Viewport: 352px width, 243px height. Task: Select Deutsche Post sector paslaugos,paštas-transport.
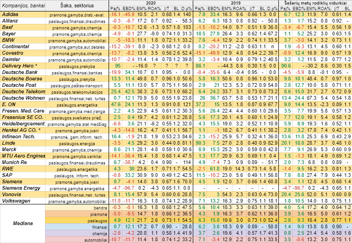coord(77,86)
